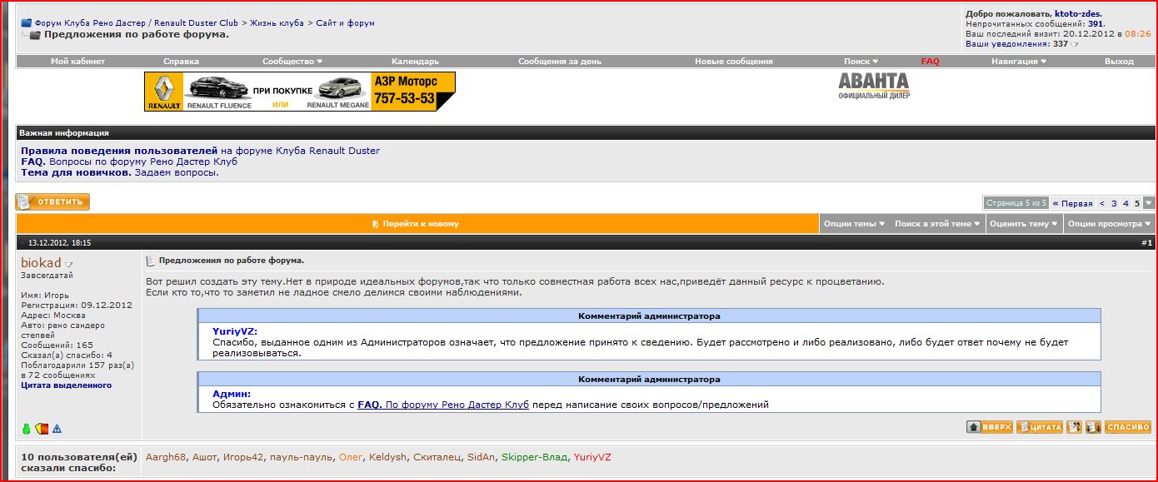Click the green online status icon under biokad
The width and height of the screenshot is (1158, 482).
coord(26,429)
